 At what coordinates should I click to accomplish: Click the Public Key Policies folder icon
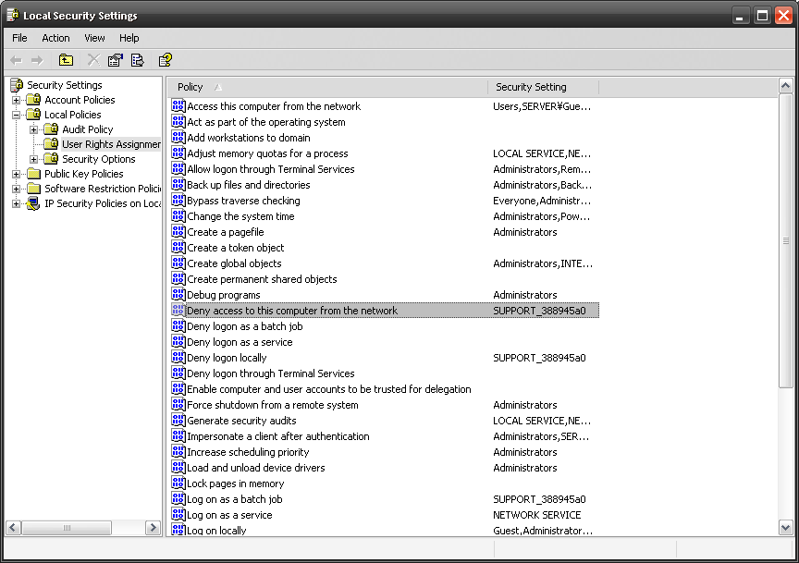click(x=33, y=173)
